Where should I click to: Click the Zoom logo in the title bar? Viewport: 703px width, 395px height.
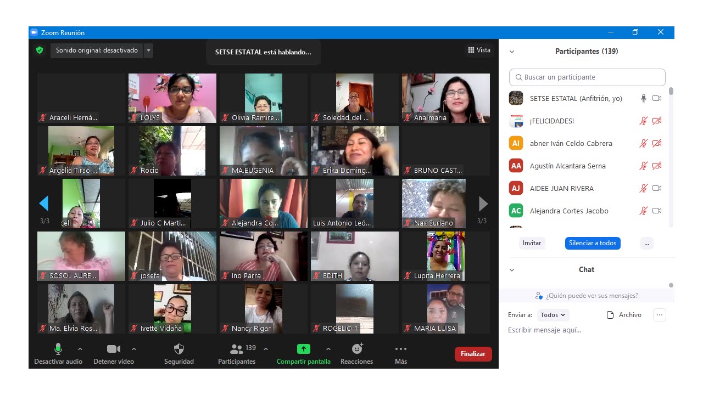pyautogui.click(x=34, y=32)
